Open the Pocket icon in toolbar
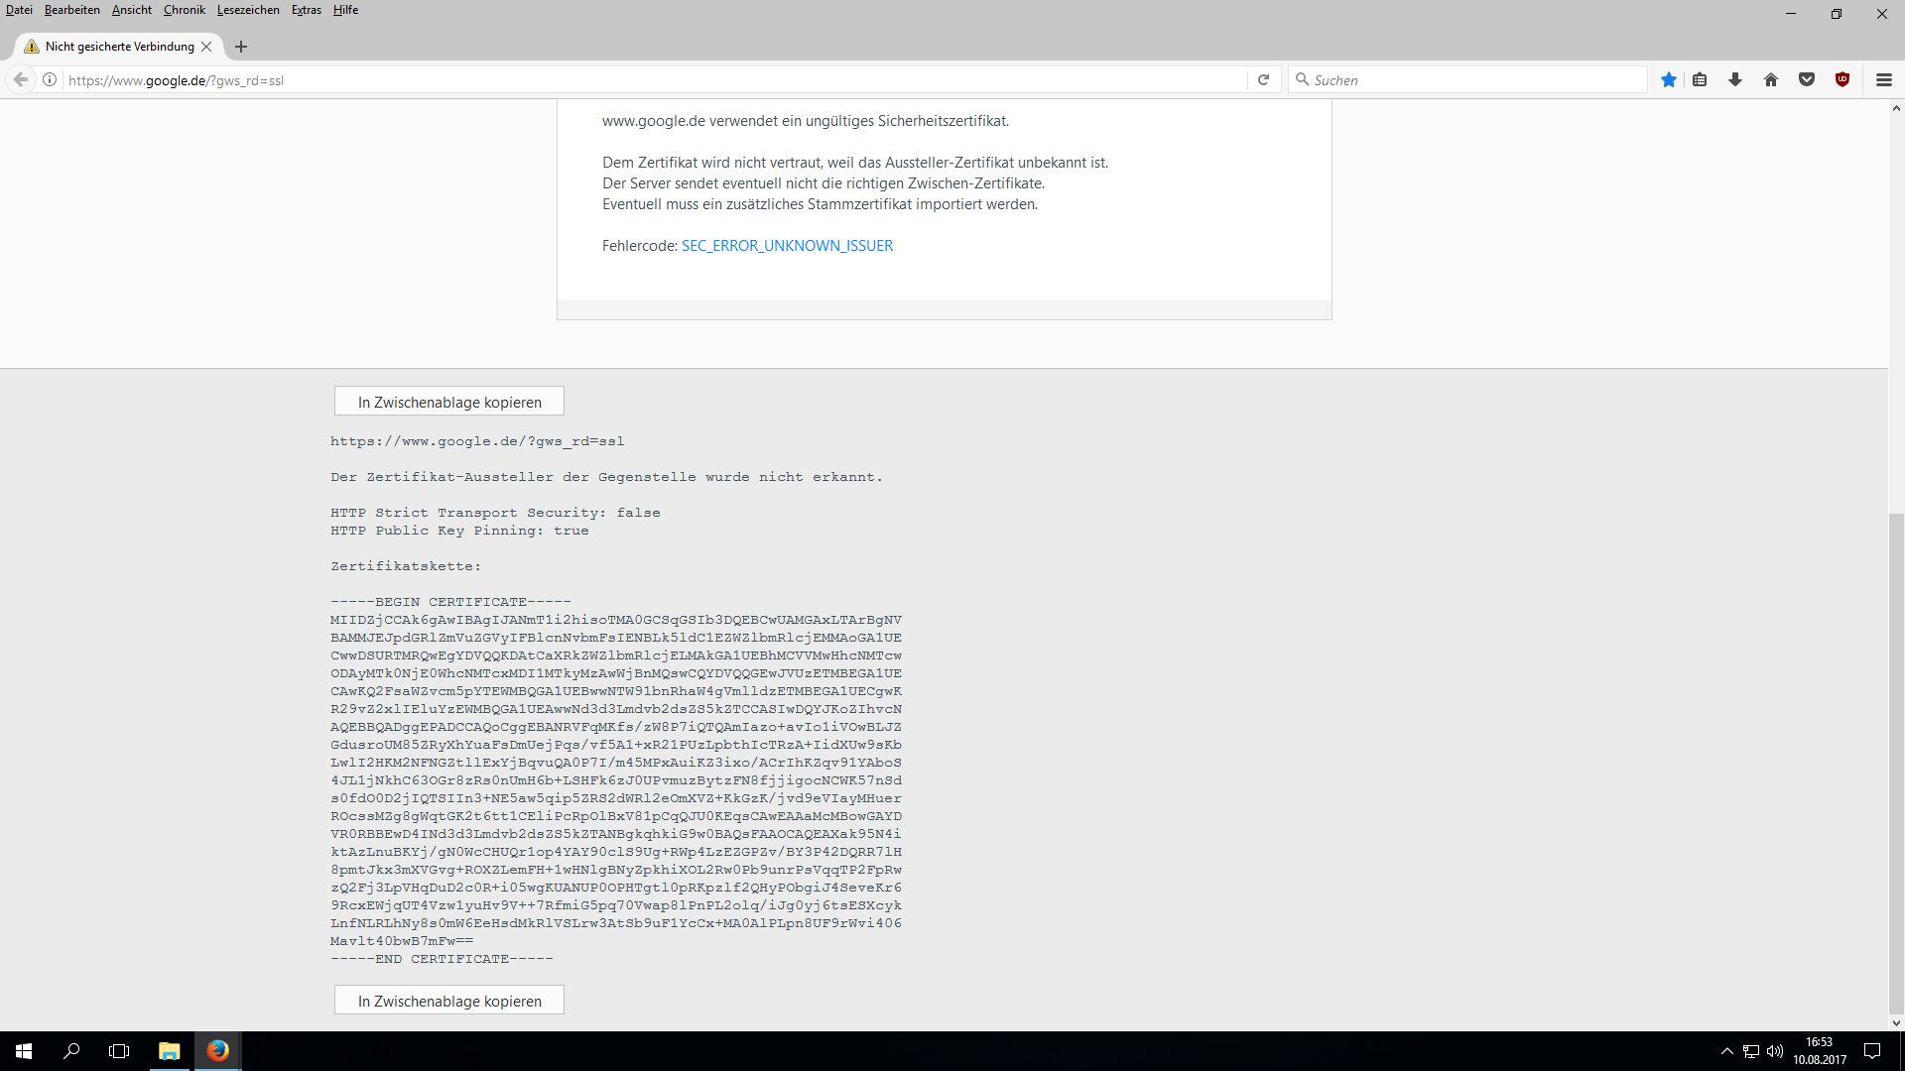The width and height of the screenshot is (1905, 1071). 1807,80
